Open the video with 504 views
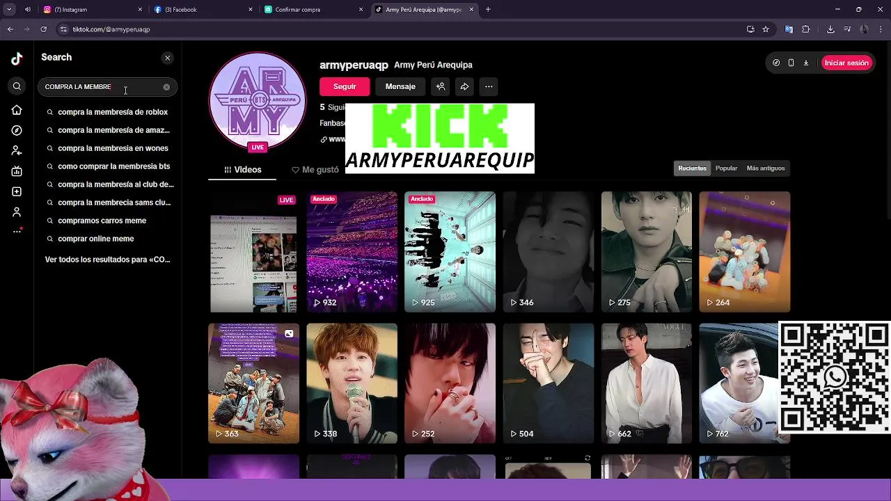 pyautogui.click(x=548, y=383)
